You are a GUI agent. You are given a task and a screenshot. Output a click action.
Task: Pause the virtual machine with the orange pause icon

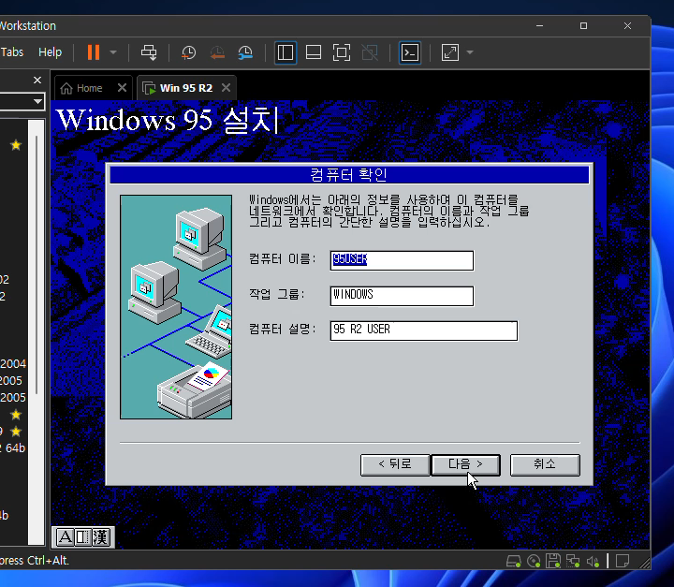pyautogui.click(x=94, y=52)
